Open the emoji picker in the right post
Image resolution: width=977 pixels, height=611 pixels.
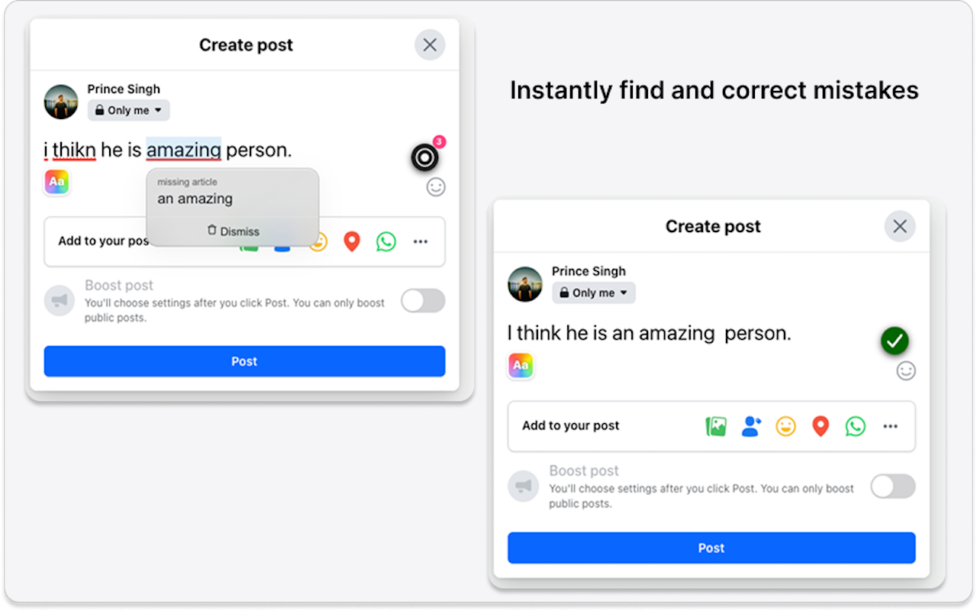[x=906, y=371]
